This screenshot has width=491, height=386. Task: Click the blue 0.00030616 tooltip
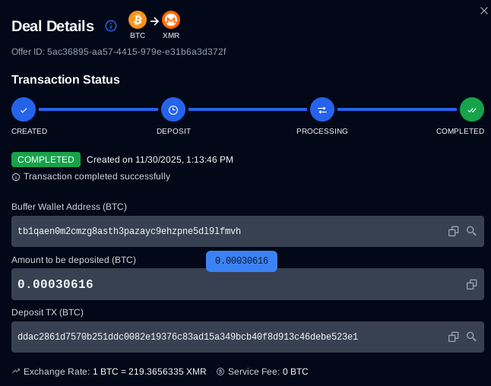pyautogui.click(x=242, y=261)
